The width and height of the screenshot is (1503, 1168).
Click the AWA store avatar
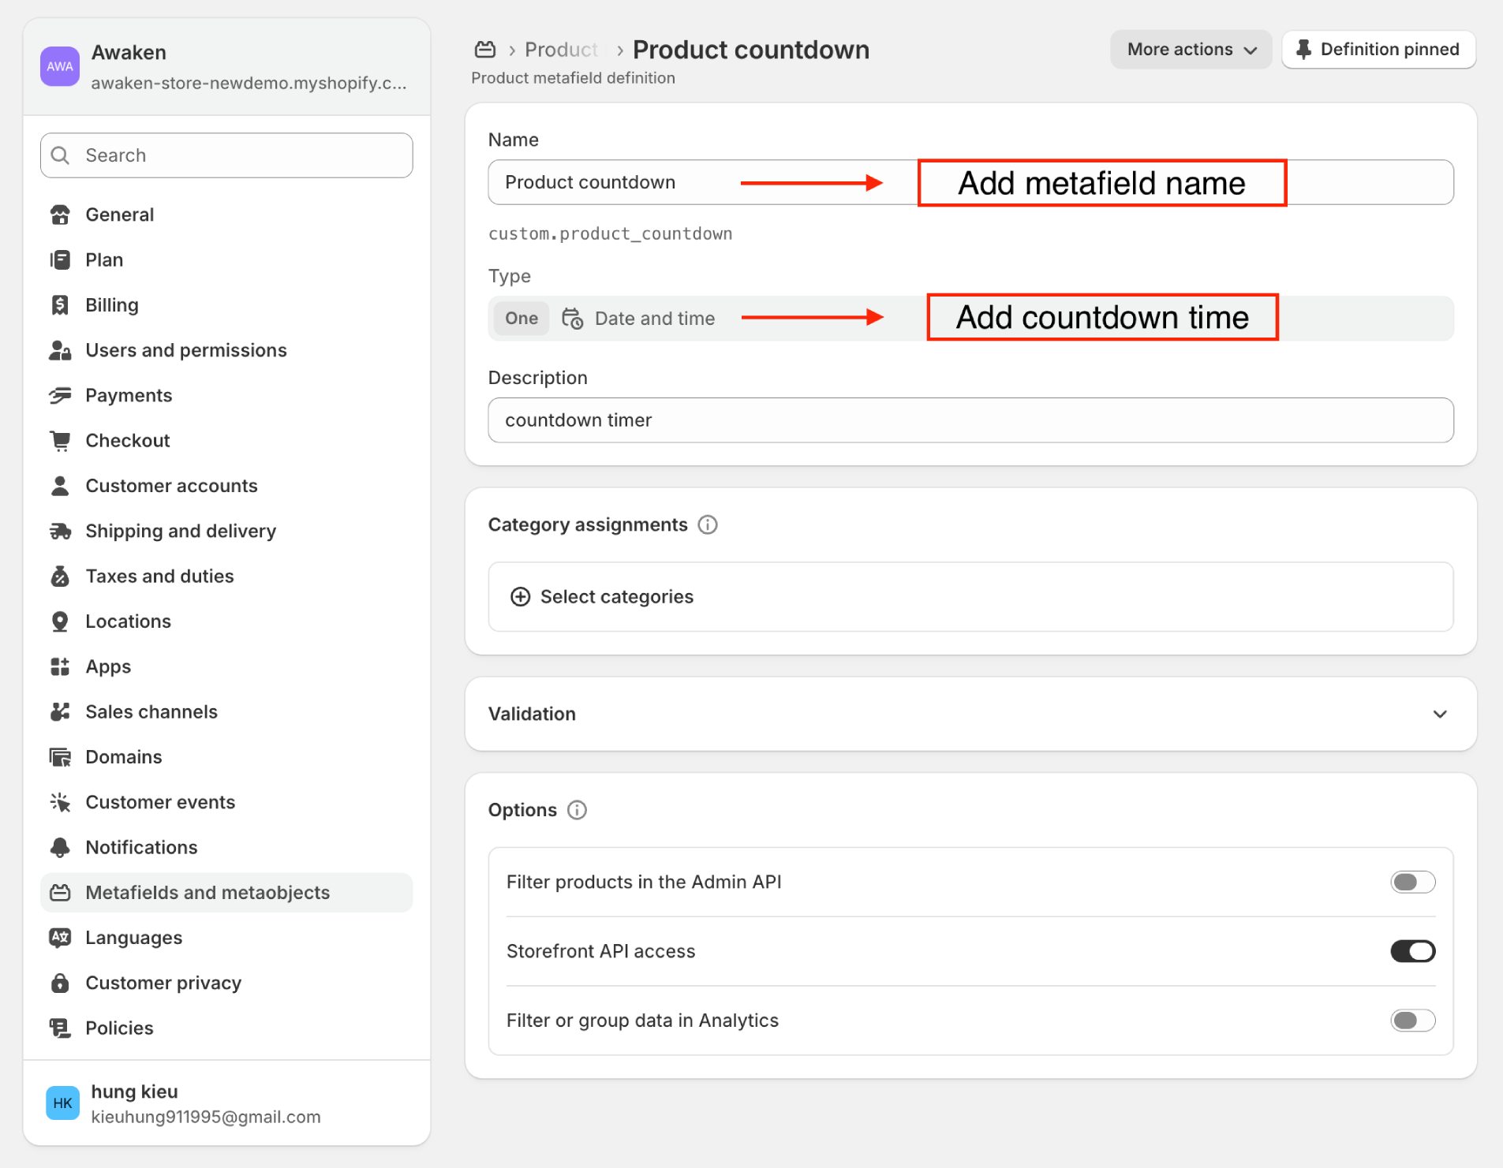[60, 67]
